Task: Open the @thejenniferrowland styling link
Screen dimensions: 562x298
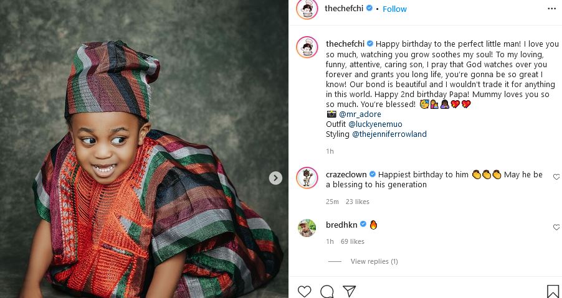Action: (x=389, y=134)
